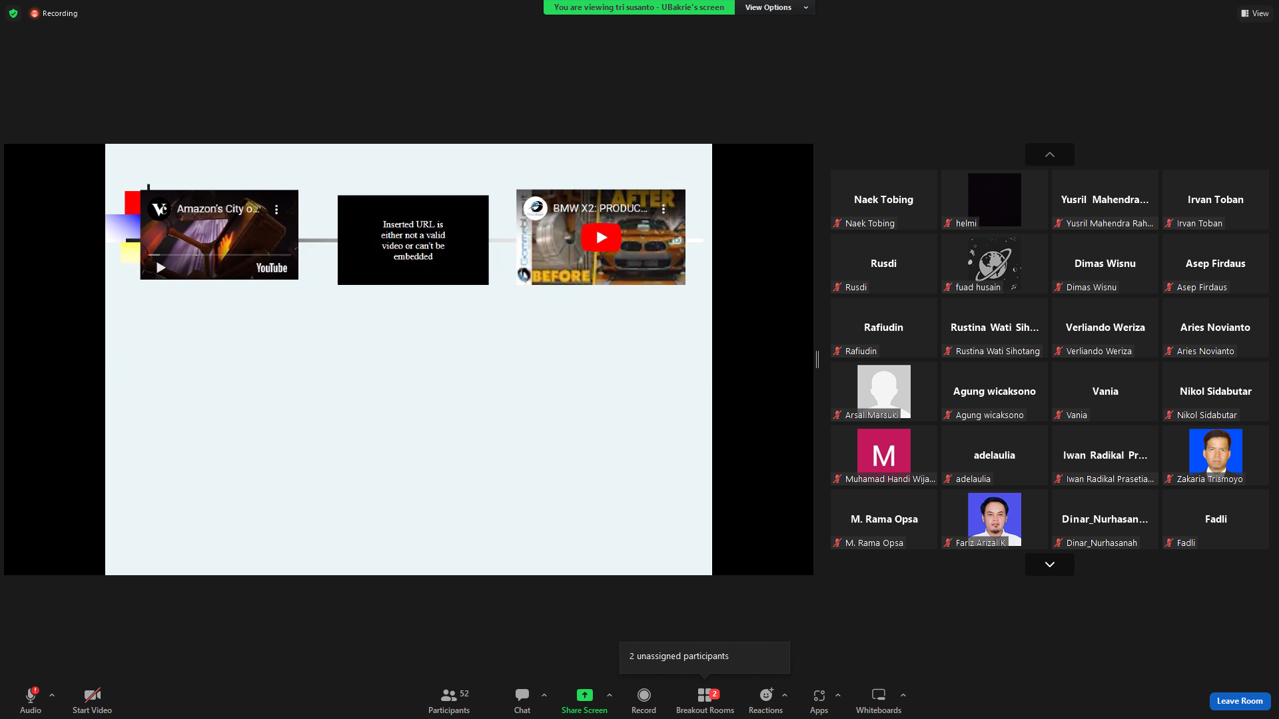Click the green encryption shield icon
The height and width of the screenshot is (719, 1279).
pos(13,13)
